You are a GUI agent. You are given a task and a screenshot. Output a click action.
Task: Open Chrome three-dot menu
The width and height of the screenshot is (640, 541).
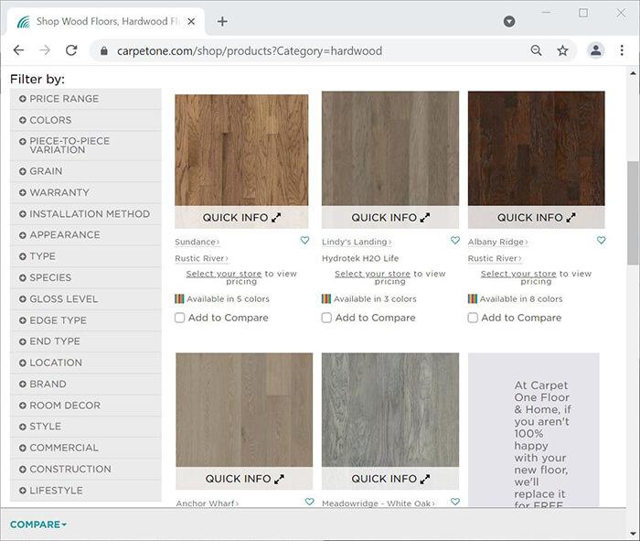click(x=623, y=51)
